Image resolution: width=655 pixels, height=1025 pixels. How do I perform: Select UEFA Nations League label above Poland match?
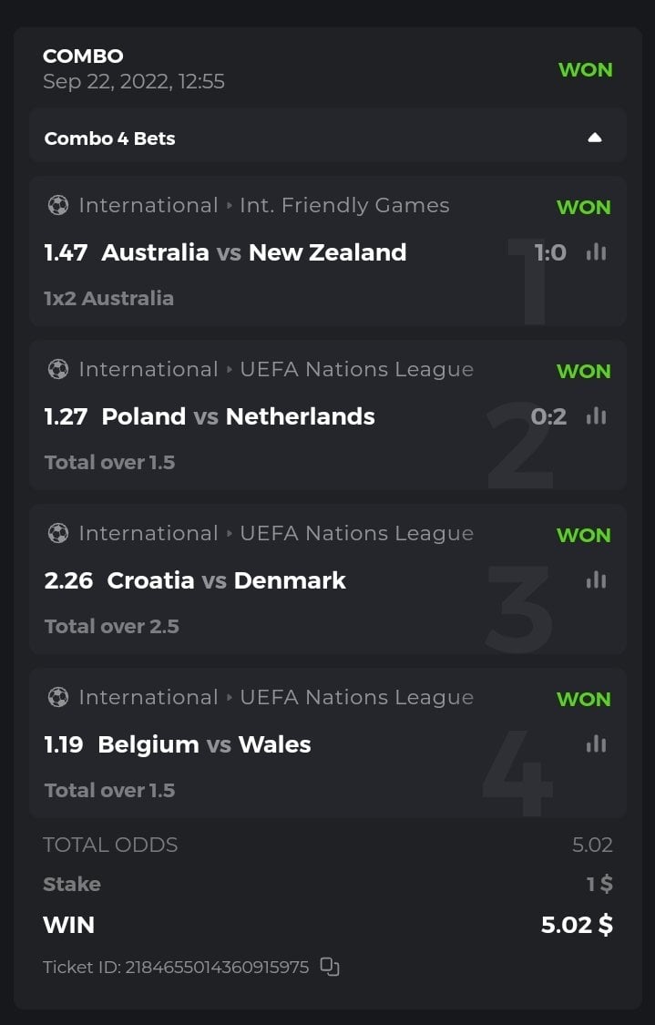tap(356, 369)
